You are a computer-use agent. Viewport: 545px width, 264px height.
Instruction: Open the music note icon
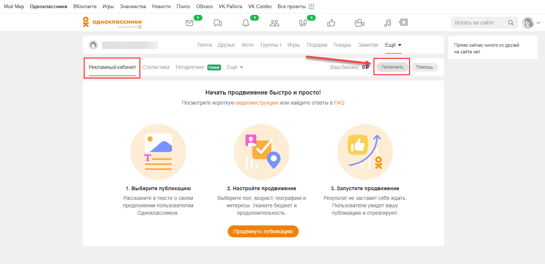pyautogui.click(x=387, y=23)
